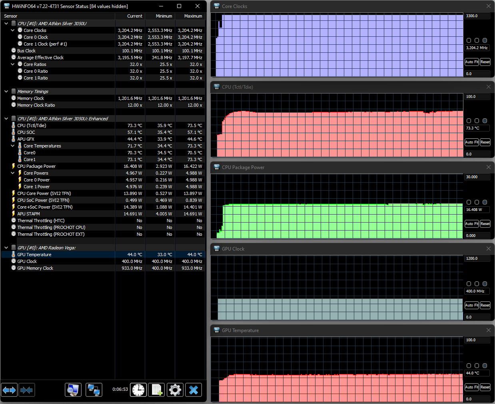Open network sensor sharing icon
The image size is (495, 404).
94,390
